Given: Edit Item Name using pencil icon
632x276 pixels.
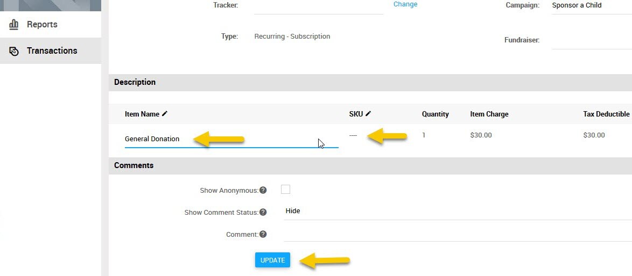Looking at the screenshot, I should (164, 114).
